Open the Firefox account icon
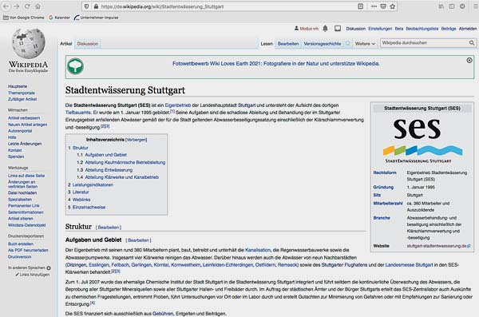The height and width of the screenshot is (317, 479). (x=462, y=6)
